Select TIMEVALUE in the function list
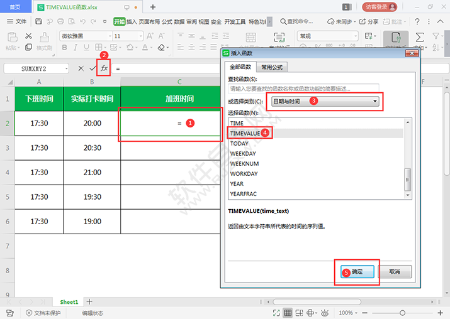Screen dimensions: 450x319 click(316, 134)
